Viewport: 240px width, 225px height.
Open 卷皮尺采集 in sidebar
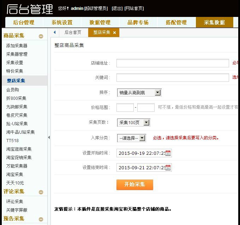coord(17,115)
